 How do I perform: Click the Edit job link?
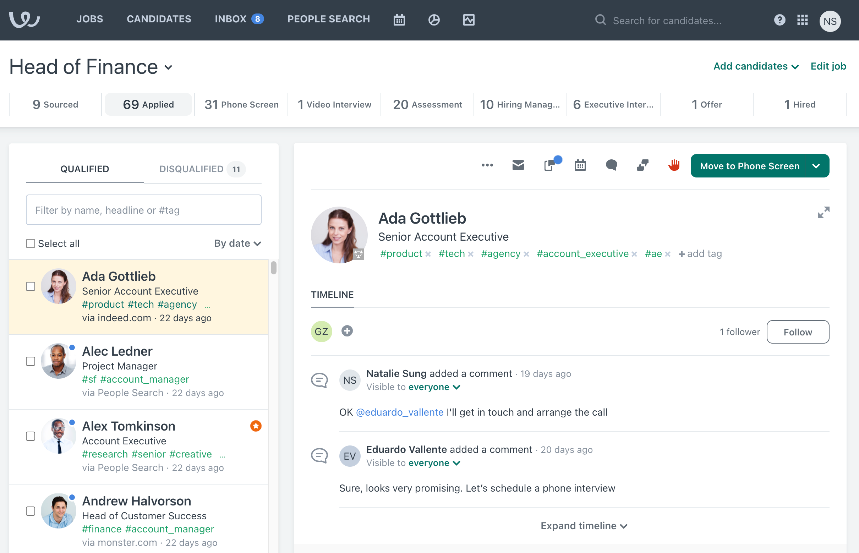click(828, 66)
